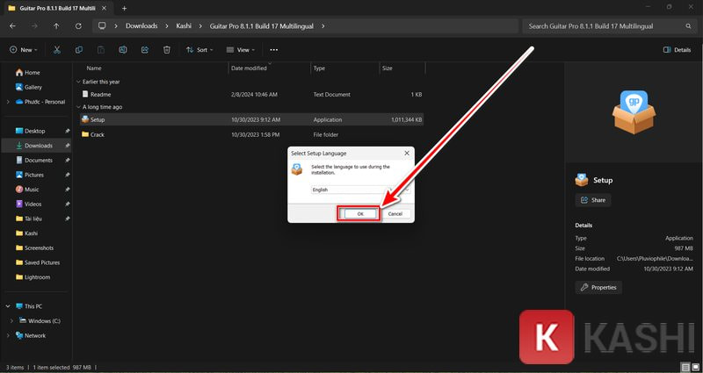Select Downloads in the sidebar

point(38,146)
